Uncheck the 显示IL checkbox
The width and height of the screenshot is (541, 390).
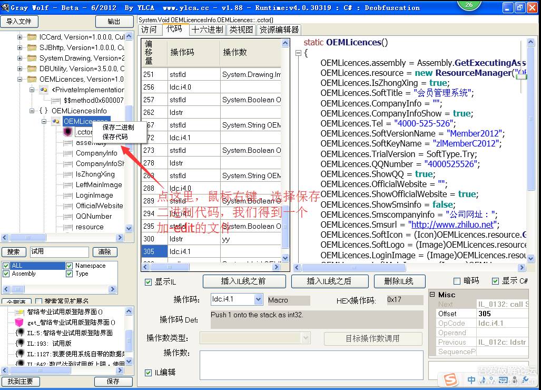coord(149,282)
